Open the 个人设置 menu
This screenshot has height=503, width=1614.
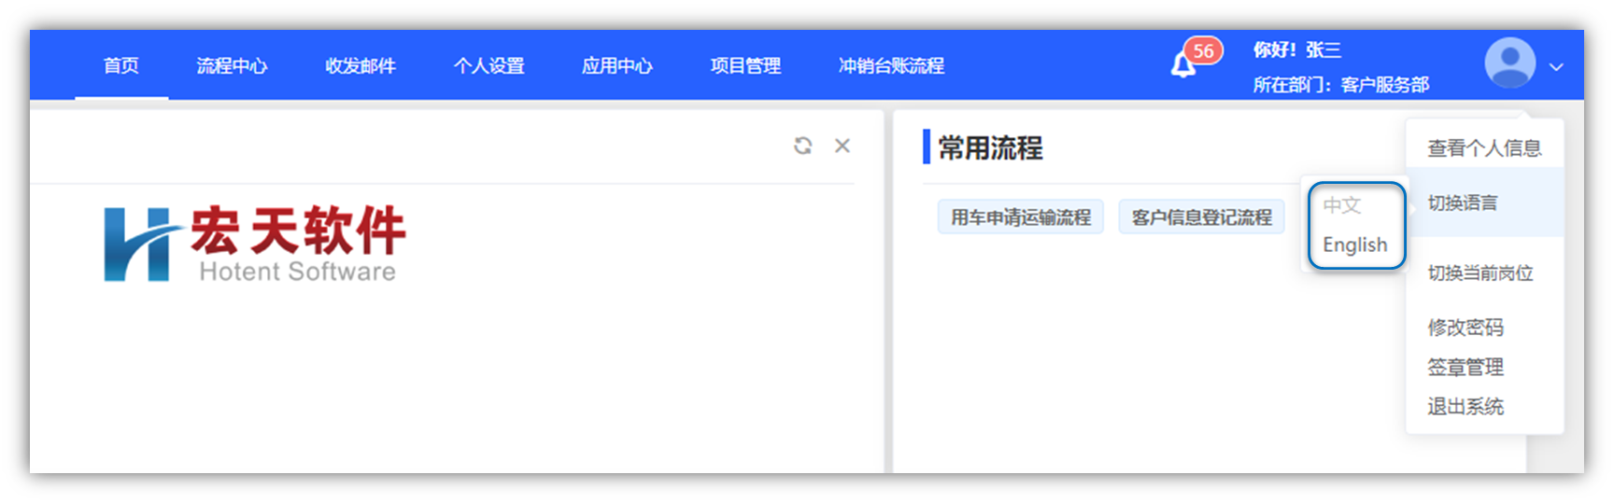point(488,65)
